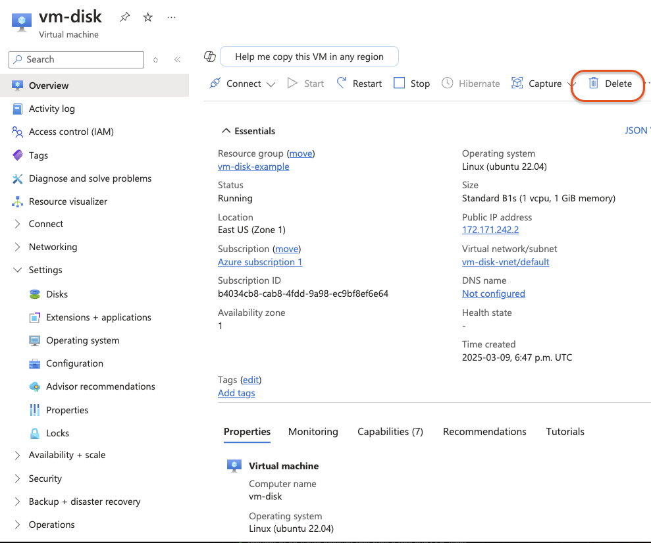The image size is (651, 543).
Task: Click 'East US (Zone 1)' location text
Action: tap(251, 230)
